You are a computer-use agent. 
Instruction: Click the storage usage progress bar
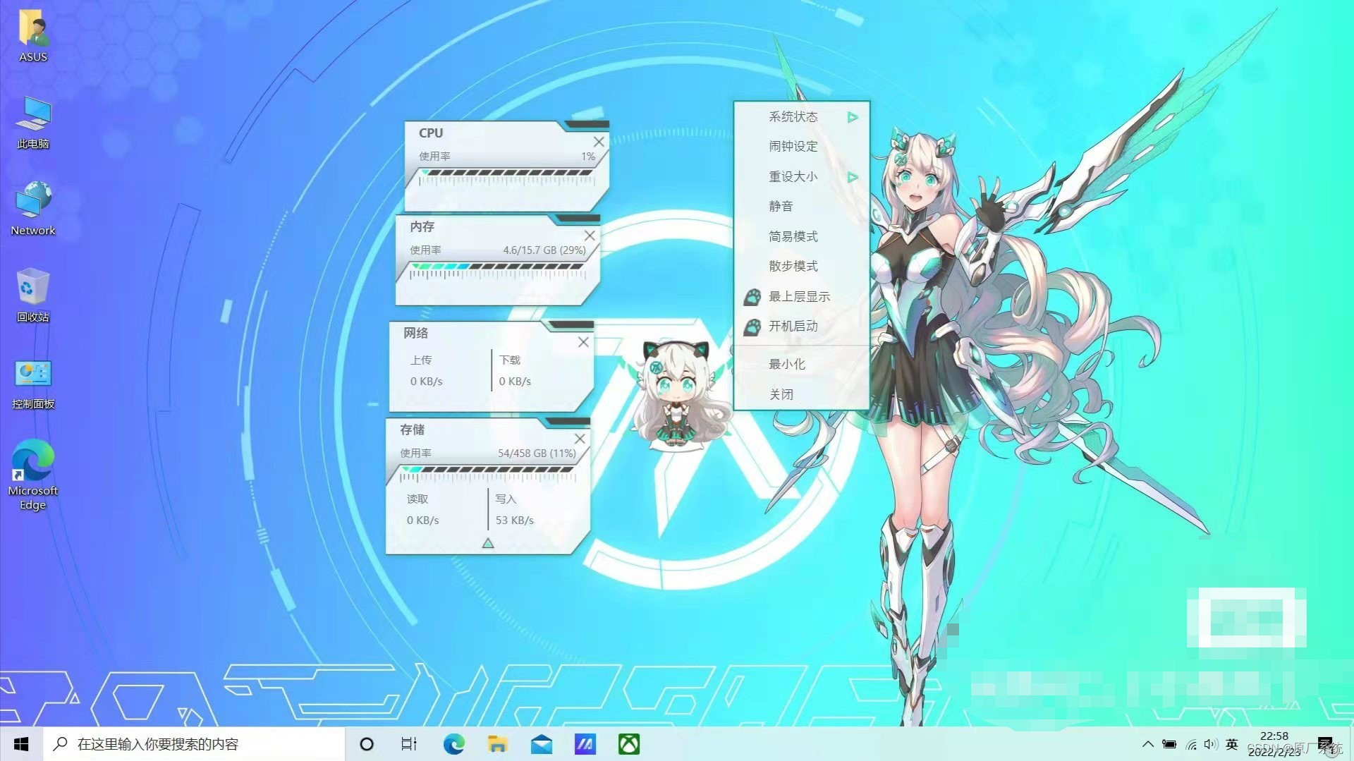pos(487,470)
